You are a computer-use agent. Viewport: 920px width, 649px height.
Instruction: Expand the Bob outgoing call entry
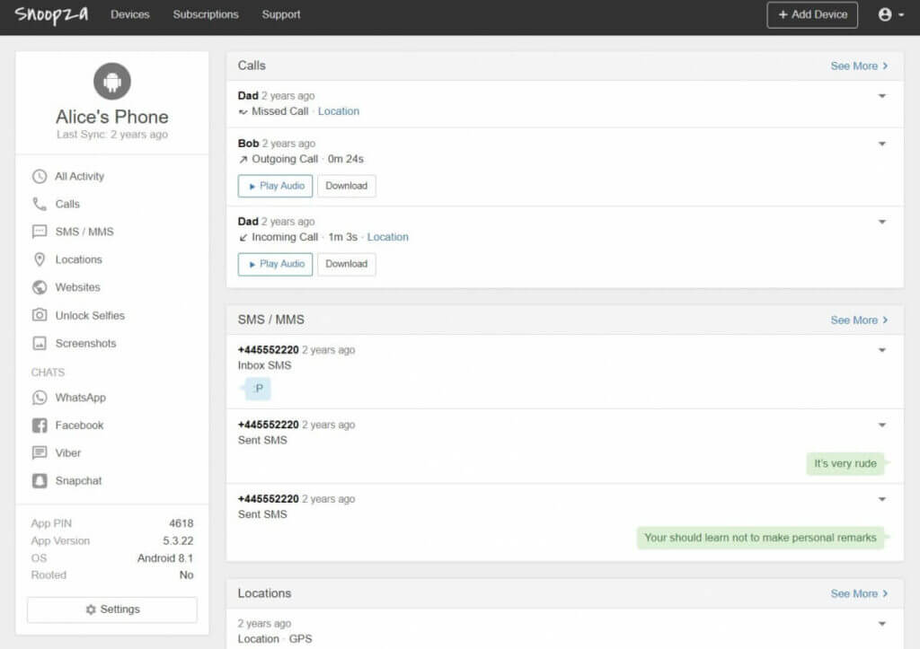point(882,145)
